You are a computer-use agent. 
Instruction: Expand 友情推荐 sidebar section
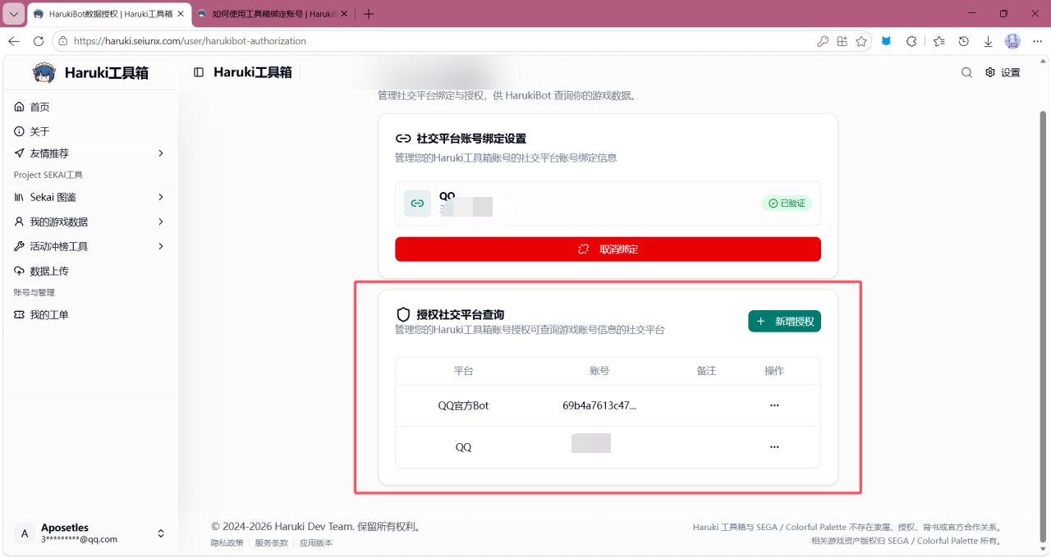pos(90,153)
